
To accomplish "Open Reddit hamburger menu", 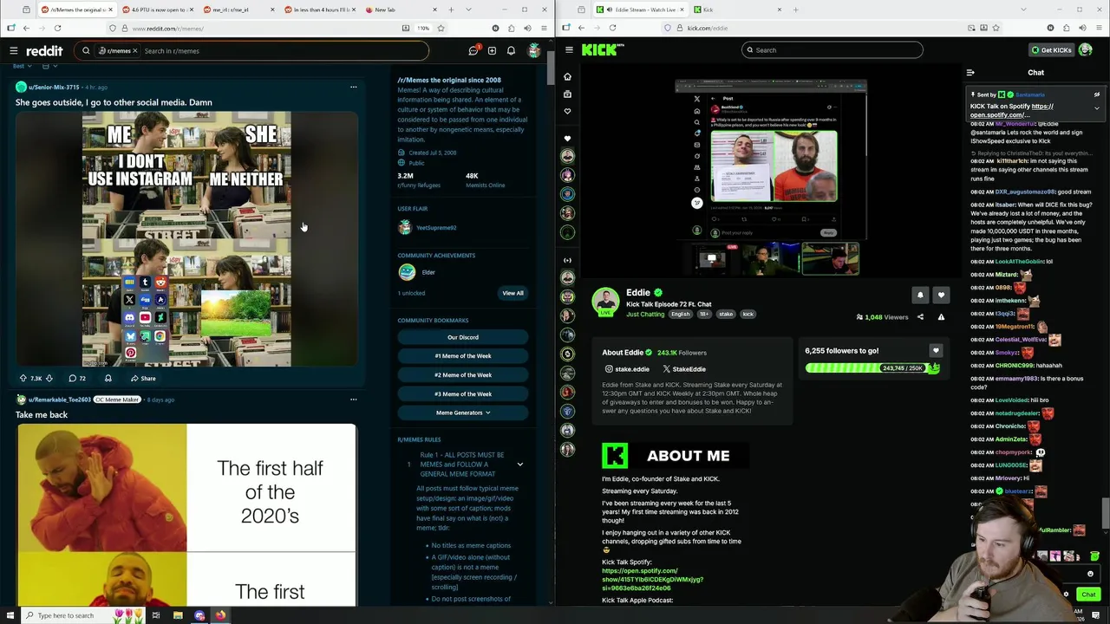I will 13,51.
